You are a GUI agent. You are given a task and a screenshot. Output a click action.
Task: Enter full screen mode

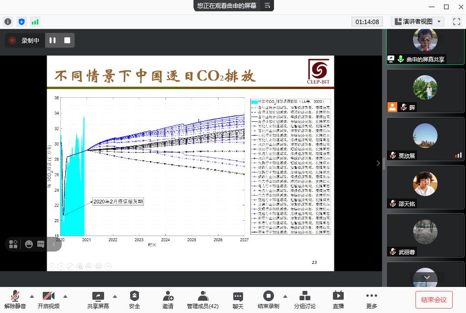pyautogui.click(x=456, y=22)
